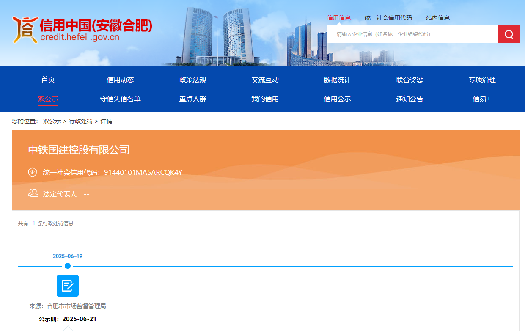
Task: Go to the 政策法规 section
Action: point(193,80)
